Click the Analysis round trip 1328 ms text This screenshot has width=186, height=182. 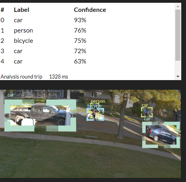point(34,77)
